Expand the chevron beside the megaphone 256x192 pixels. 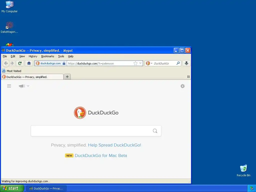(x=28, y=86)
